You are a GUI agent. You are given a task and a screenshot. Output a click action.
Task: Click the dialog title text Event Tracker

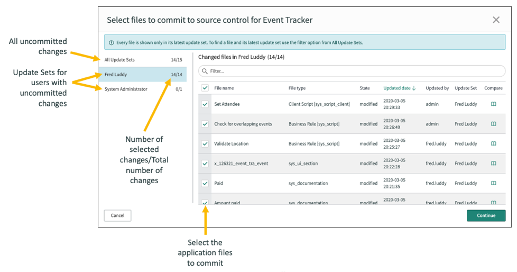pos(288,20)
